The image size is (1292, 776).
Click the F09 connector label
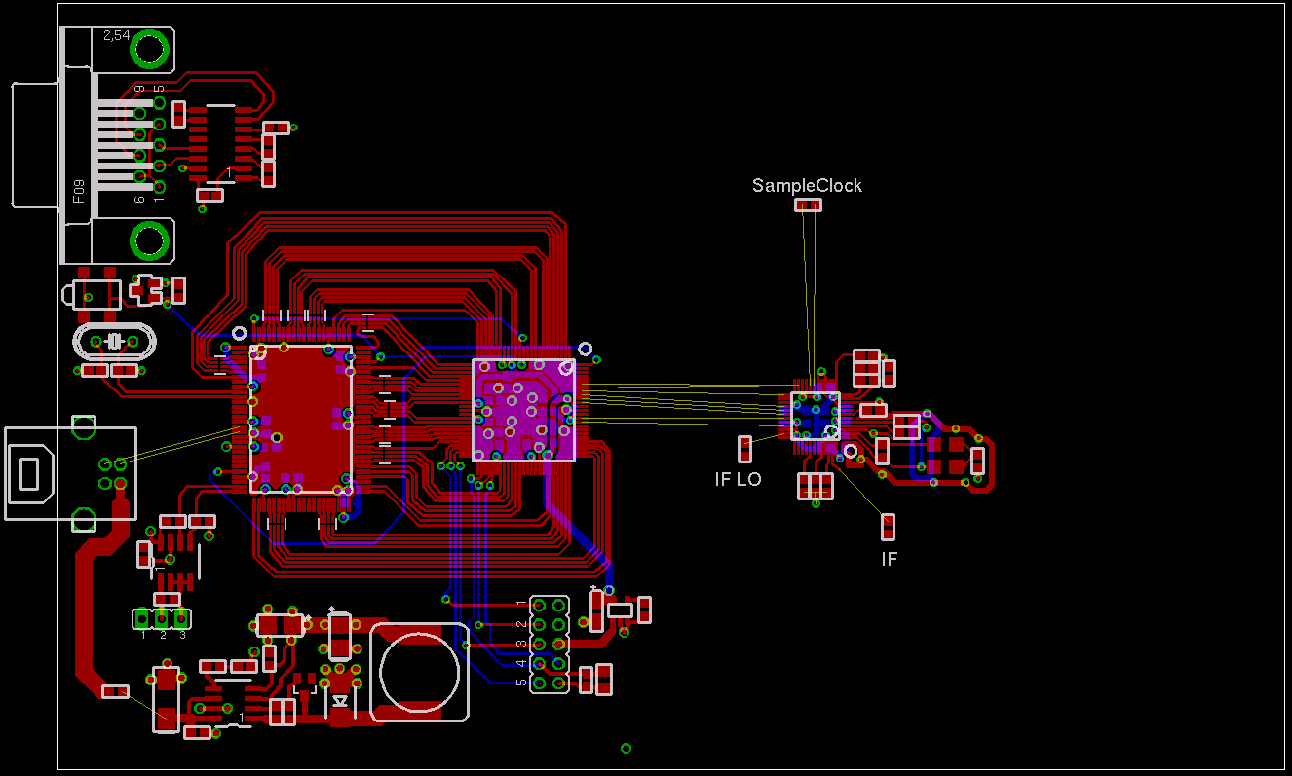79,191
